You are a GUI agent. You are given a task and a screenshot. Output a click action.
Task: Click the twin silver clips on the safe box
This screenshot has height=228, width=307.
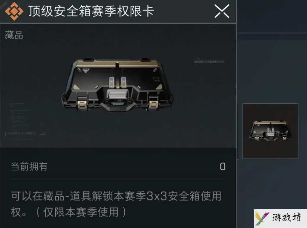(x=118, y=82)
